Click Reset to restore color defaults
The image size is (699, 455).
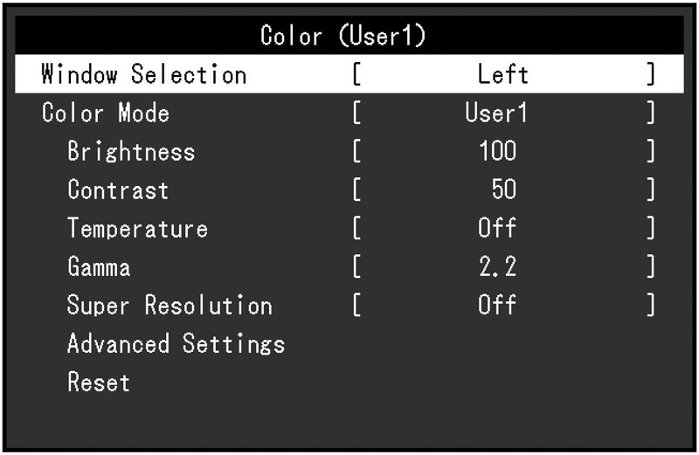pyautogui.click(x=99, y=382)
